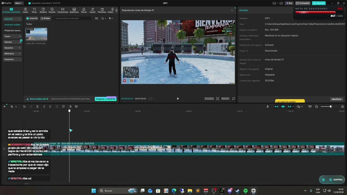
Task: Open Steam from the taskbar
Action: (238, 191)
